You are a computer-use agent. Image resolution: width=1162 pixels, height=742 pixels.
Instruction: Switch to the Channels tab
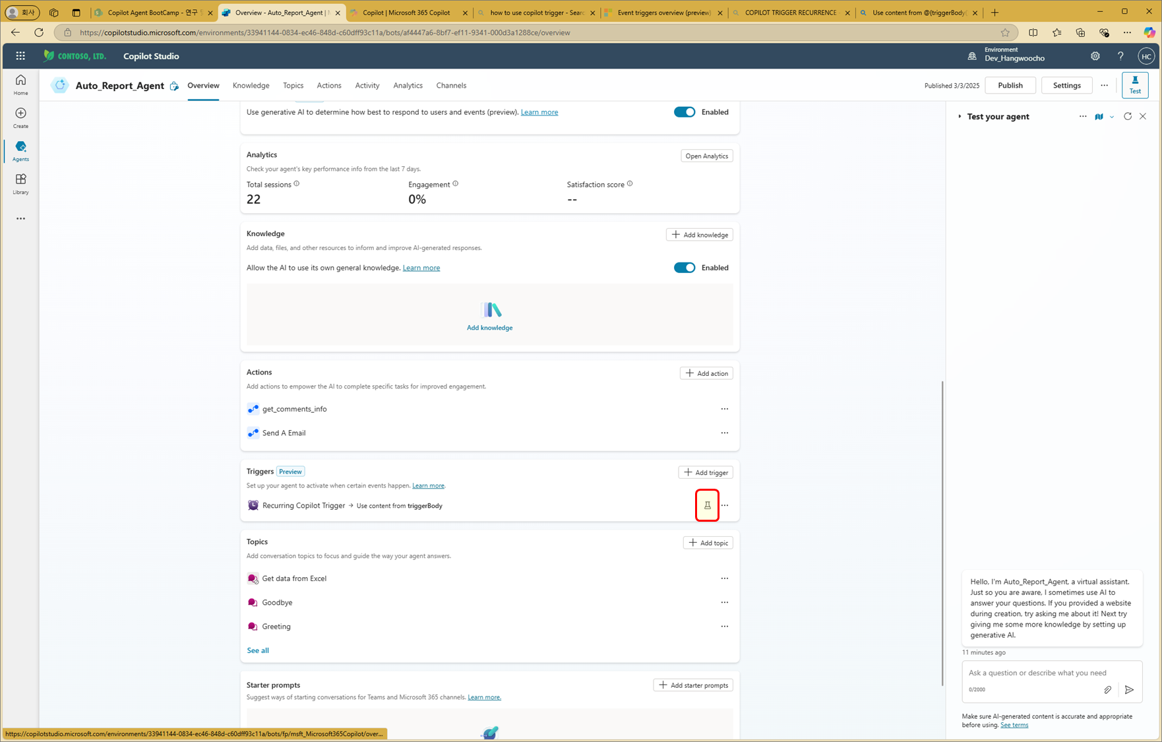pyautogui.click(x=451, y=85)
